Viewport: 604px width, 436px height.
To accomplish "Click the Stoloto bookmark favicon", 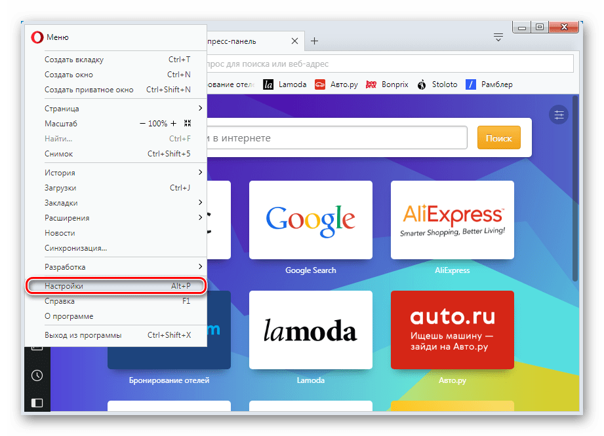I will coord(422,84).
